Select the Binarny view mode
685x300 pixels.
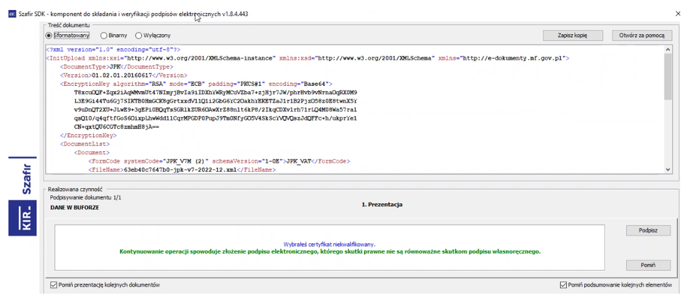pos(113,35)
